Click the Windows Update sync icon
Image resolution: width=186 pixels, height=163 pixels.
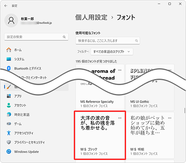[x=9, y=151]
